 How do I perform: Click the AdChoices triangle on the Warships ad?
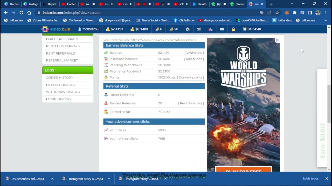pyautogui.click(x=277, y=40)
